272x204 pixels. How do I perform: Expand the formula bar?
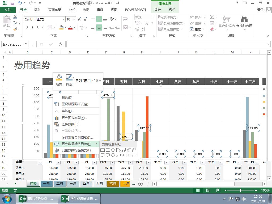(x=268, y=44)
